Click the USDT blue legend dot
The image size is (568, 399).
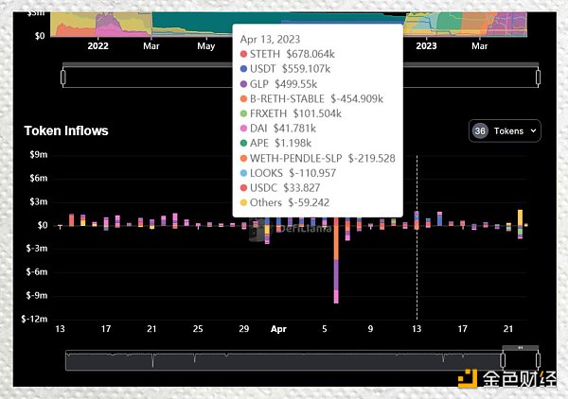(245, 70)
